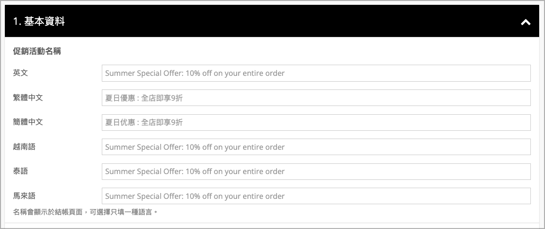
Task: Click the 促銷活動名稱 section heading
Action: coord(37,51)
